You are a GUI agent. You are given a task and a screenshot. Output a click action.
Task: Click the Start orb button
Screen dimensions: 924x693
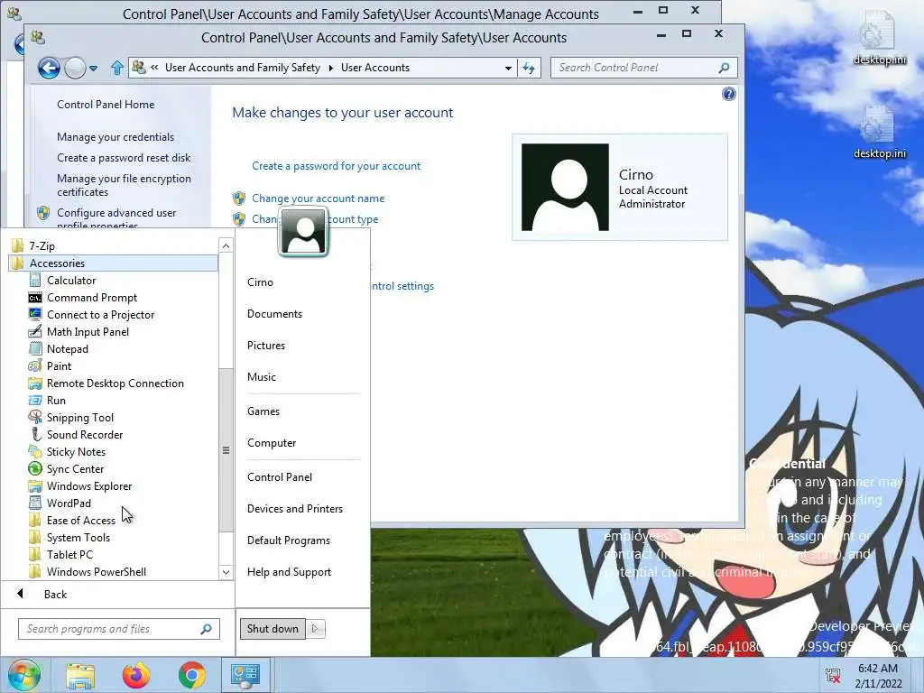pos(24,675)
